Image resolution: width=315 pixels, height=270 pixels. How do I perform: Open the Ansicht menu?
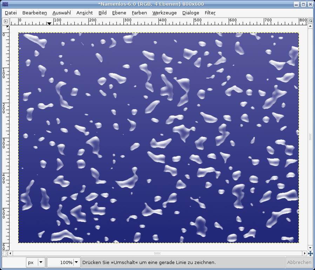tap(85, 13)
